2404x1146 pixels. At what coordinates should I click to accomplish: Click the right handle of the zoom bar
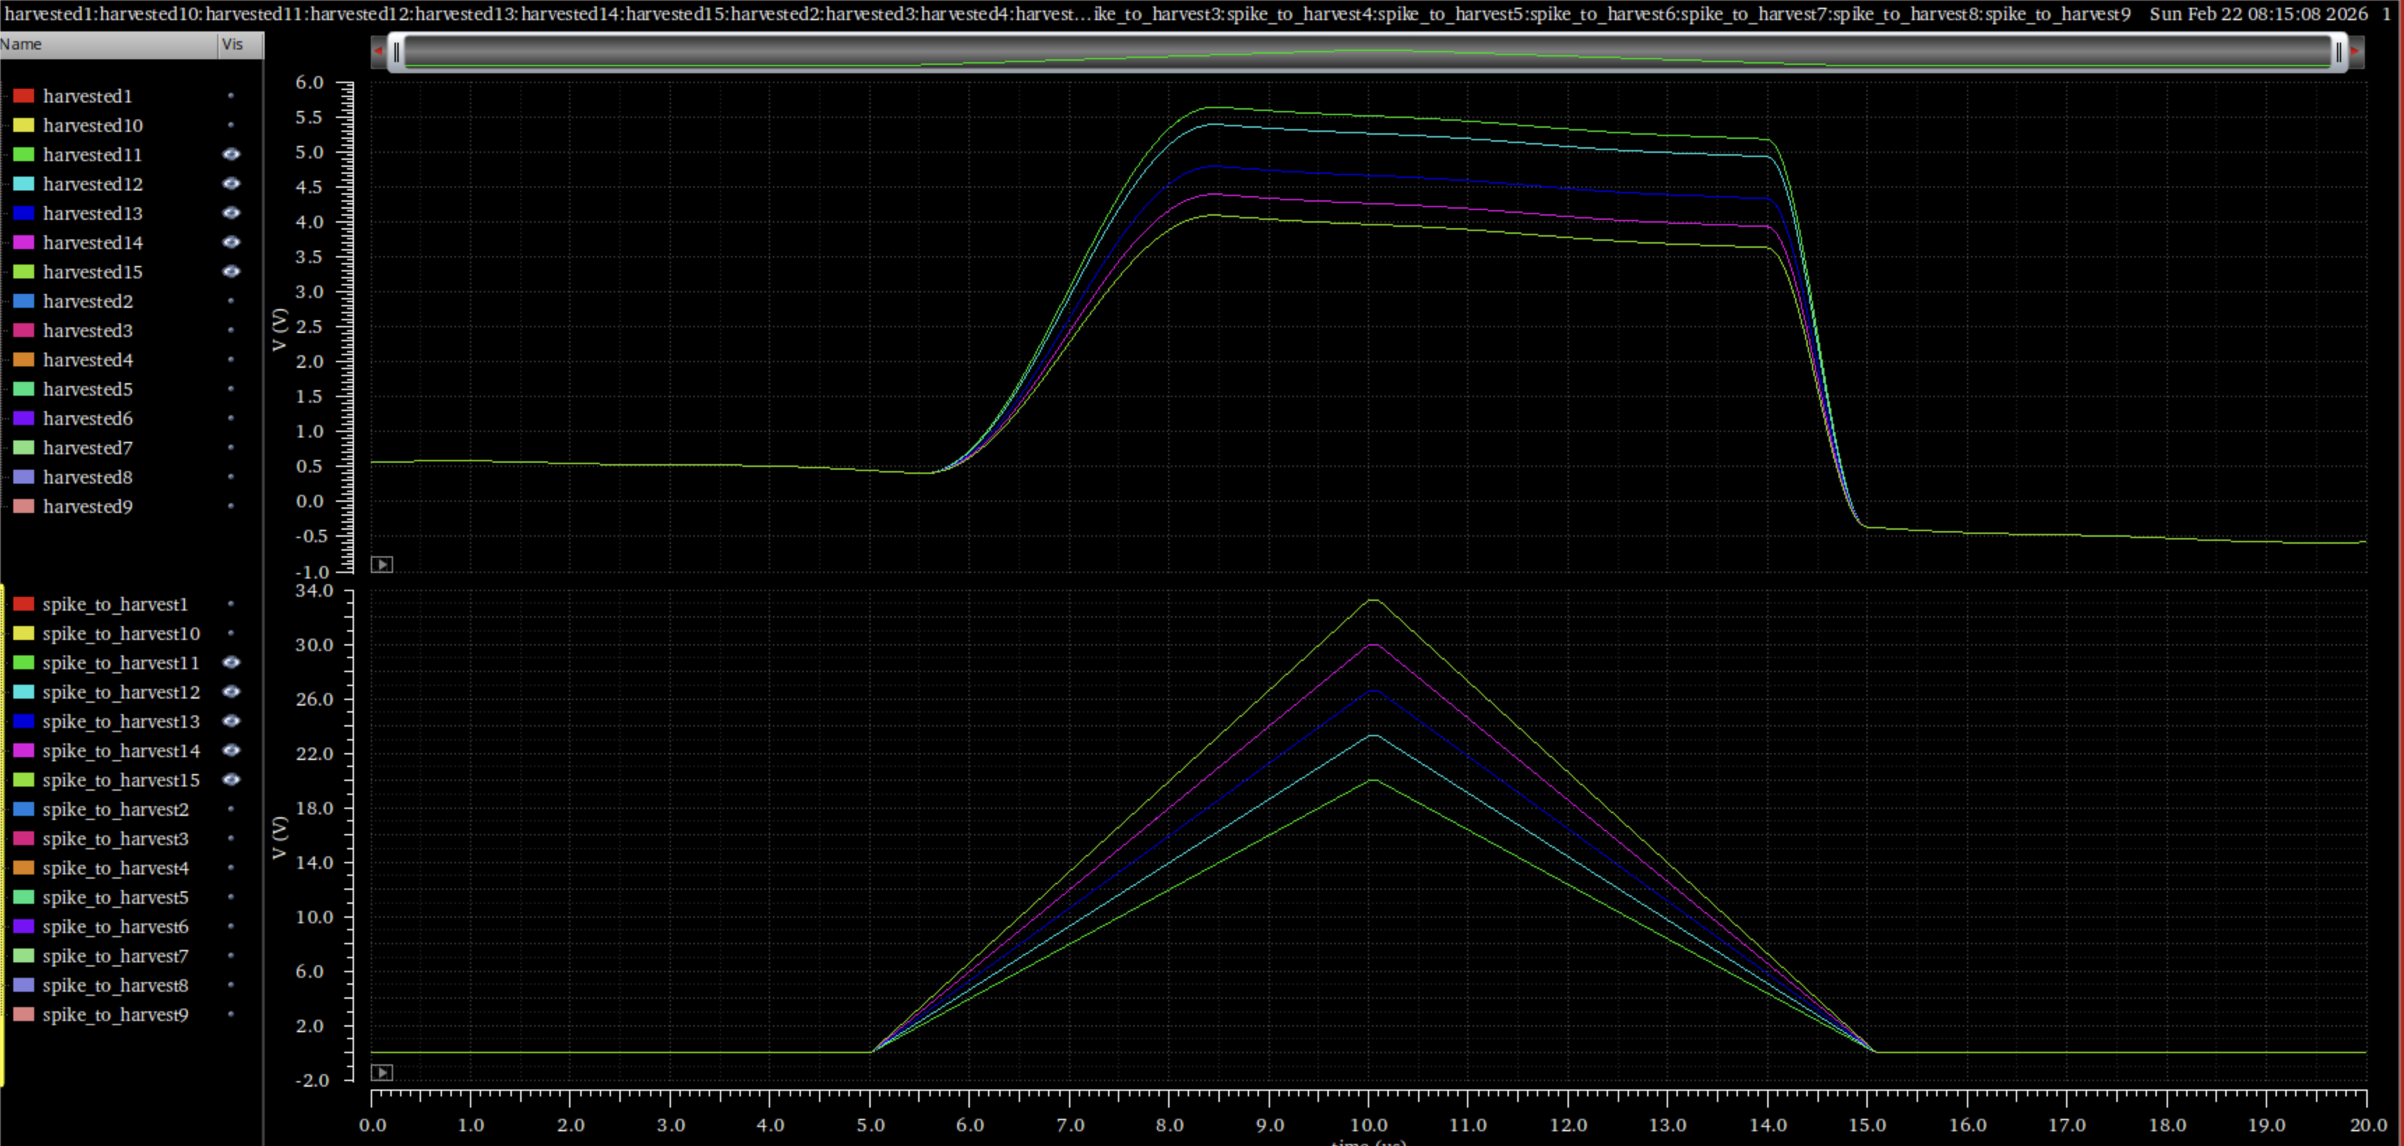pos(2338,52)
